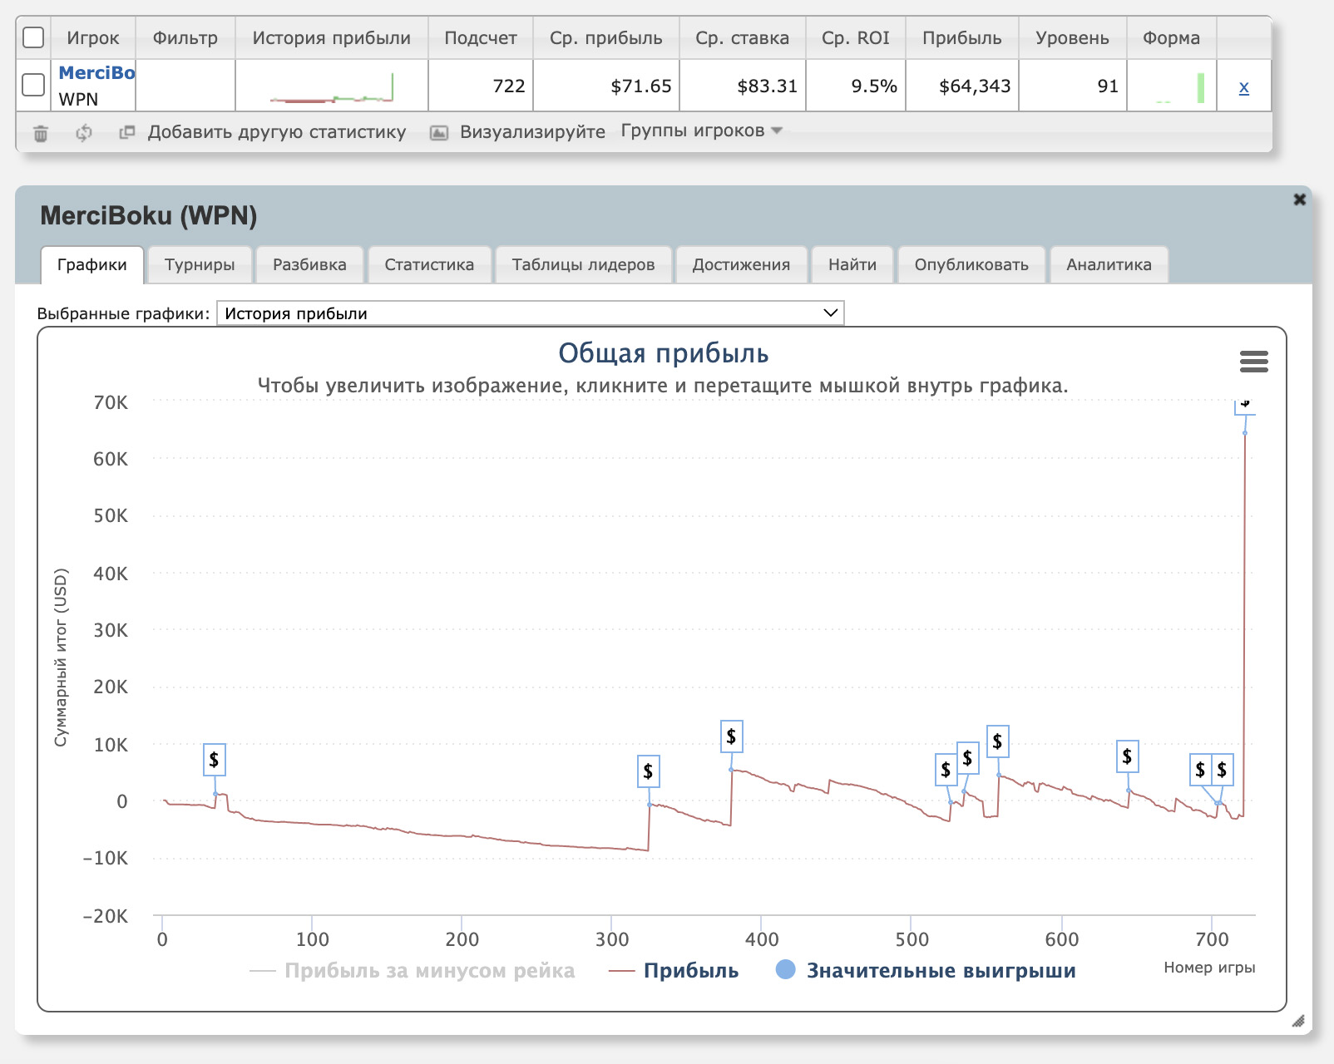
Task: Click the add another statistic icon
Action: click(x=126, y=132)
